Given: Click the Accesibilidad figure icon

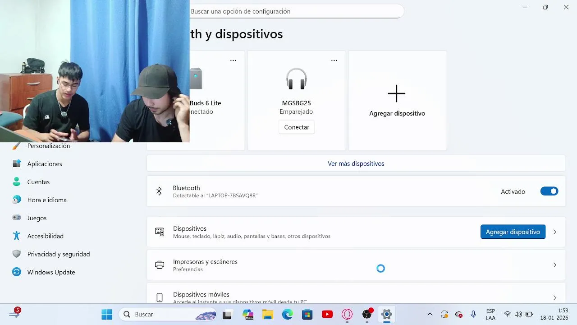Looking at the screenshot, I should (17, 236).
